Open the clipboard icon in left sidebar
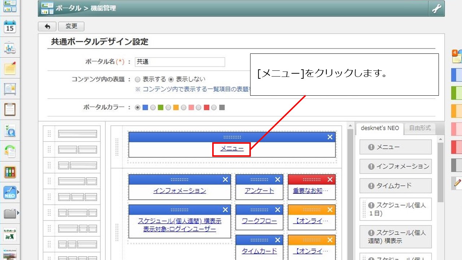Viewport: 462px width, 260px height. point(10,109)
